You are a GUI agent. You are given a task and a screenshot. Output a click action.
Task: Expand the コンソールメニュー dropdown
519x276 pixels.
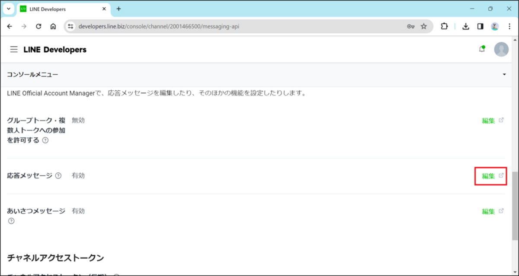click(504, 75)
